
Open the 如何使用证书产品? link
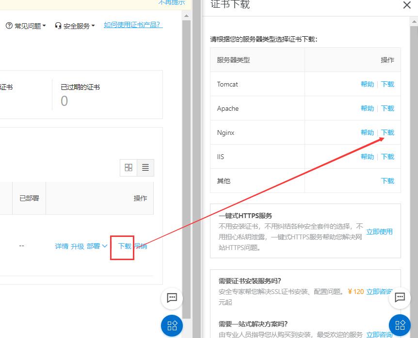133,25
